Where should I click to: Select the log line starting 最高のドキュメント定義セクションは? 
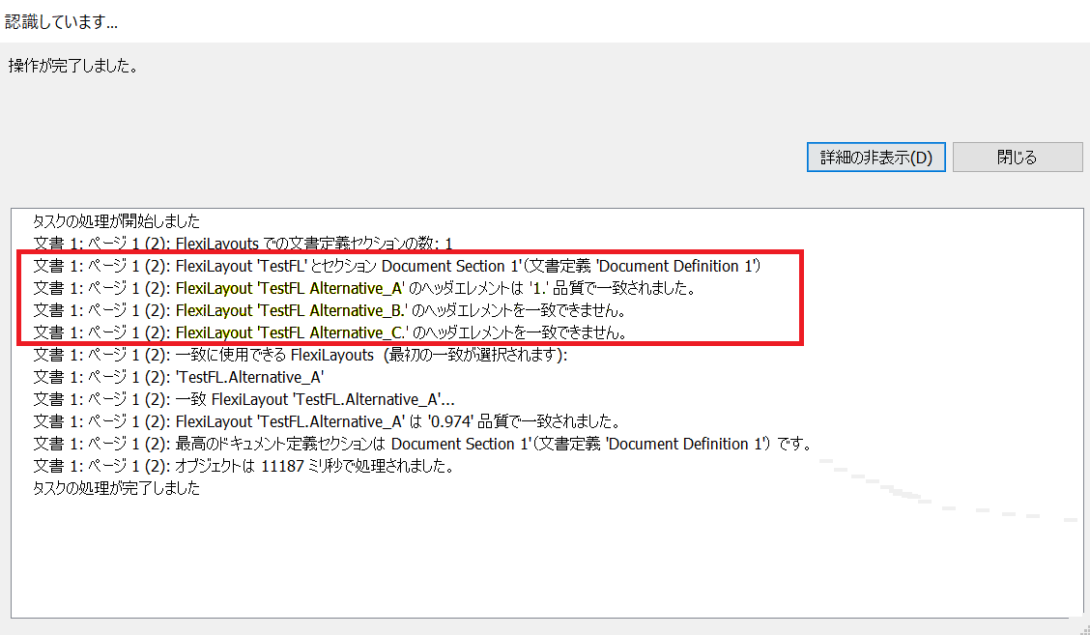tap(422, 444)
